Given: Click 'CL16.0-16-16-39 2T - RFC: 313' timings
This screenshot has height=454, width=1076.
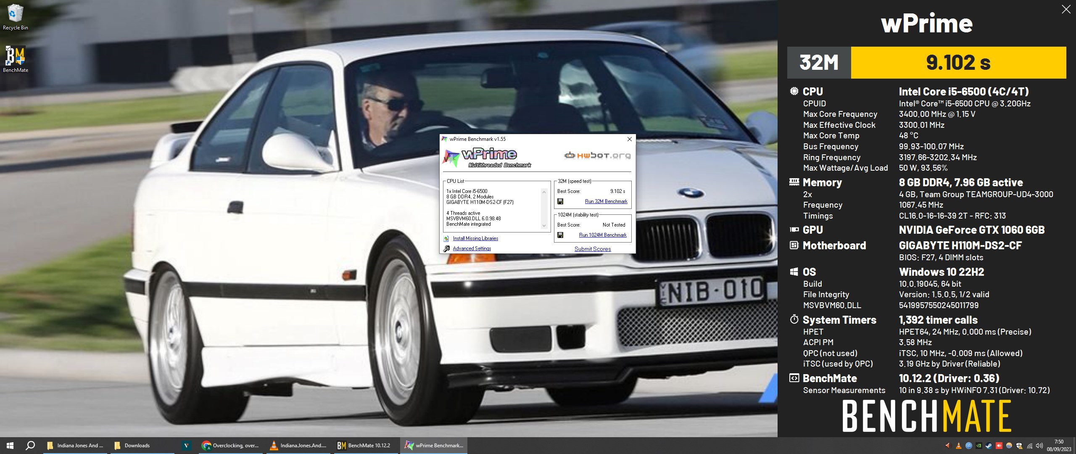Looking at the screenshot, I should (x=952, y=216).
